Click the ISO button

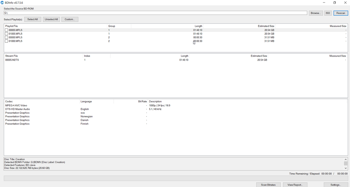point(328,13)
